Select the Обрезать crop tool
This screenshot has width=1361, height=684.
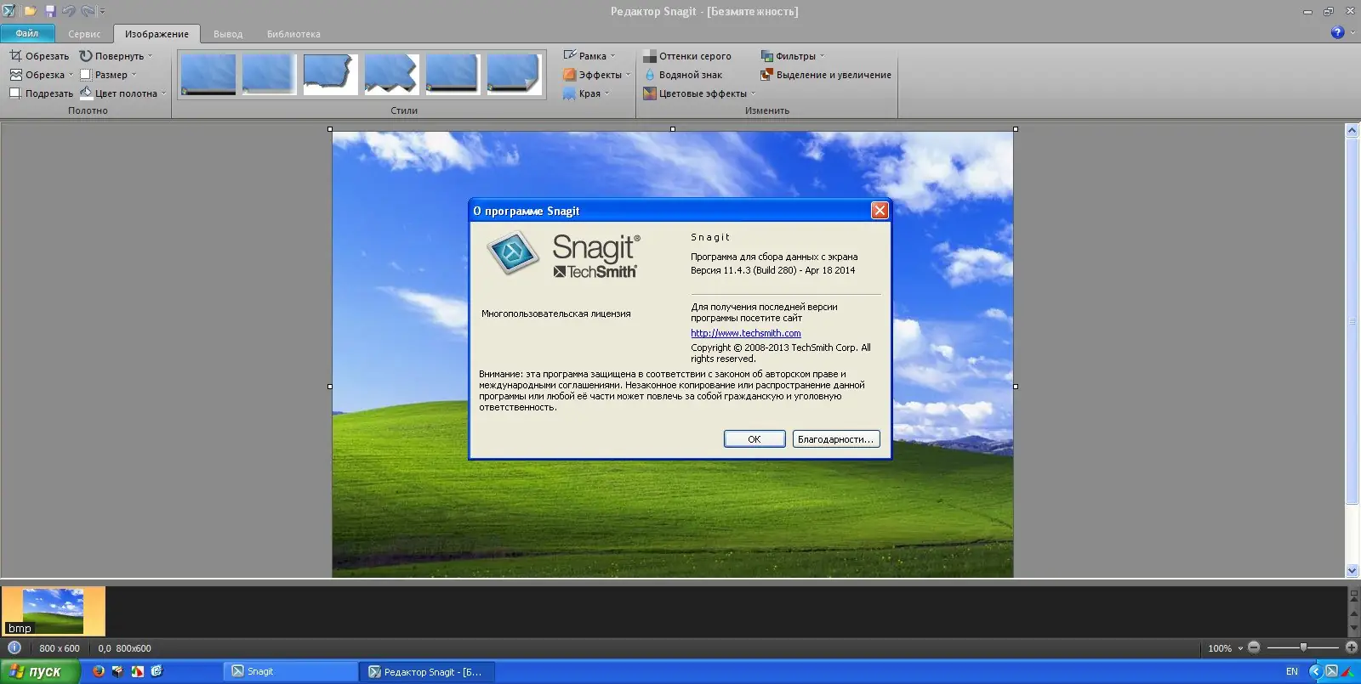(39, 56)
